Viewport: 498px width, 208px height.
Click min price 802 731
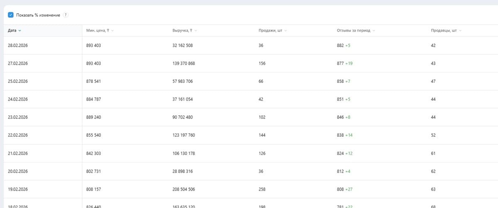coord(93,172)
